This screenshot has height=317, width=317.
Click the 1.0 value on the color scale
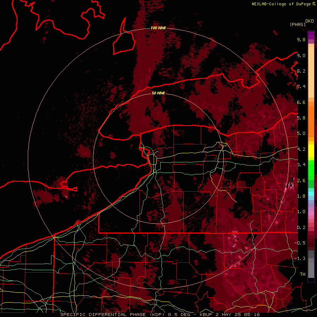(301, 212)
